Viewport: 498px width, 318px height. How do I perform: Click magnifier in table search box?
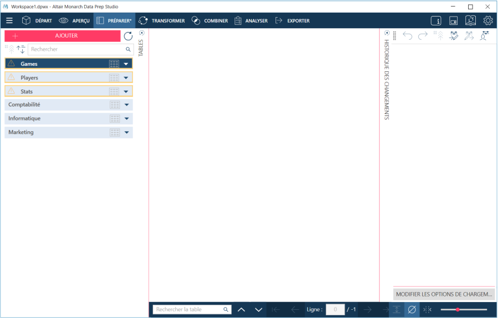(x=226, y=310)
